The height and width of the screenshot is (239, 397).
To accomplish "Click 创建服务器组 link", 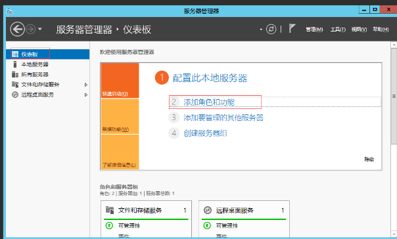I will coord(205,133).
